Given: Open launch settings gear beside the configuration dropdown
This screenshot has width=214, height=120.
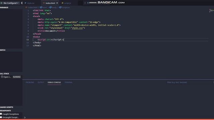Looking at the screenshot, I should pos(22,3).
